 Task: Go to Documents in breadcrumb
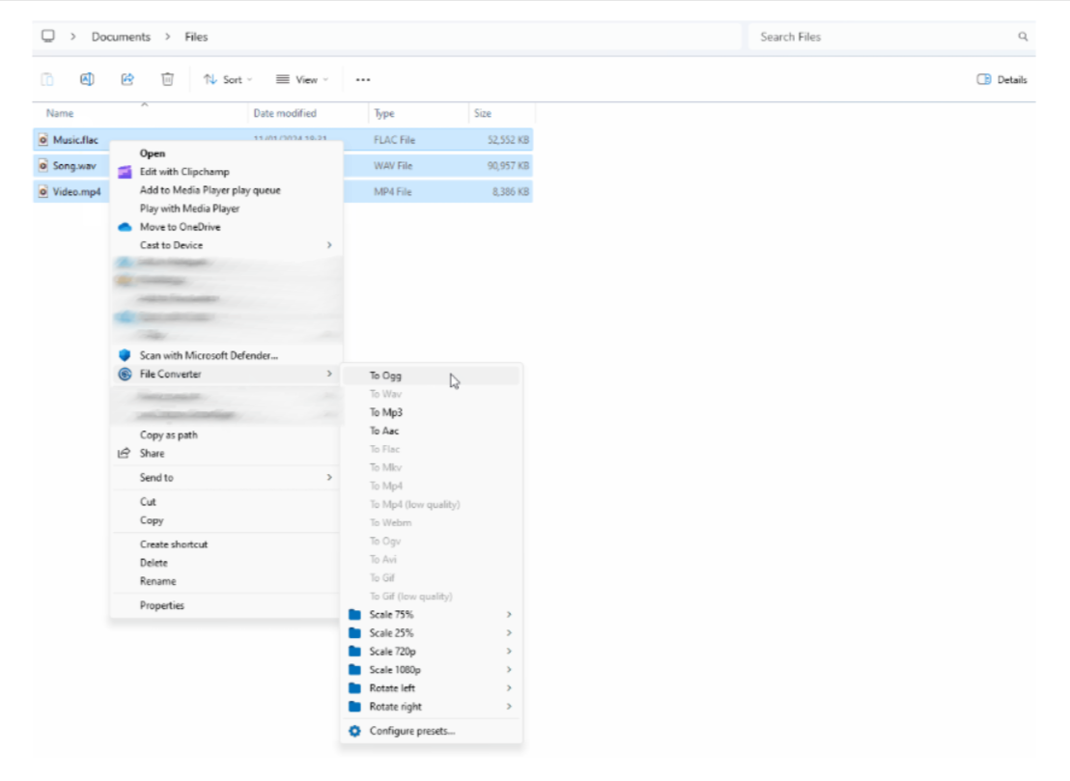point(121,37)
